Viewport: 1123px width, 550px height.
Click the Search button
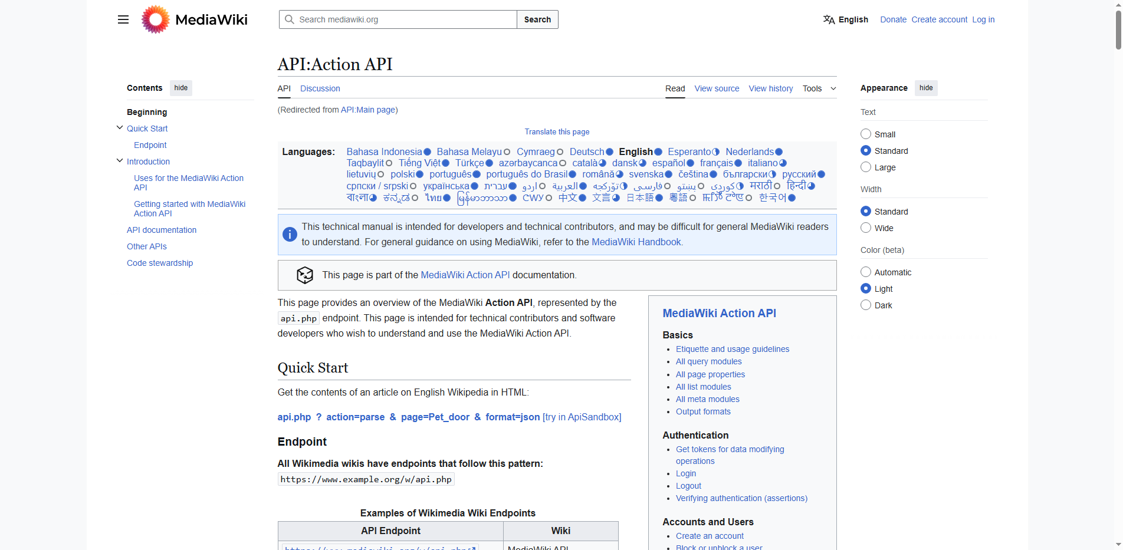(x=537, y=19)
